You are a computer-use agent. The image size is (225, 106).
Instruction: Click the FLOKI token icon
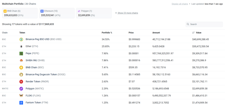(x=21, y=96)
